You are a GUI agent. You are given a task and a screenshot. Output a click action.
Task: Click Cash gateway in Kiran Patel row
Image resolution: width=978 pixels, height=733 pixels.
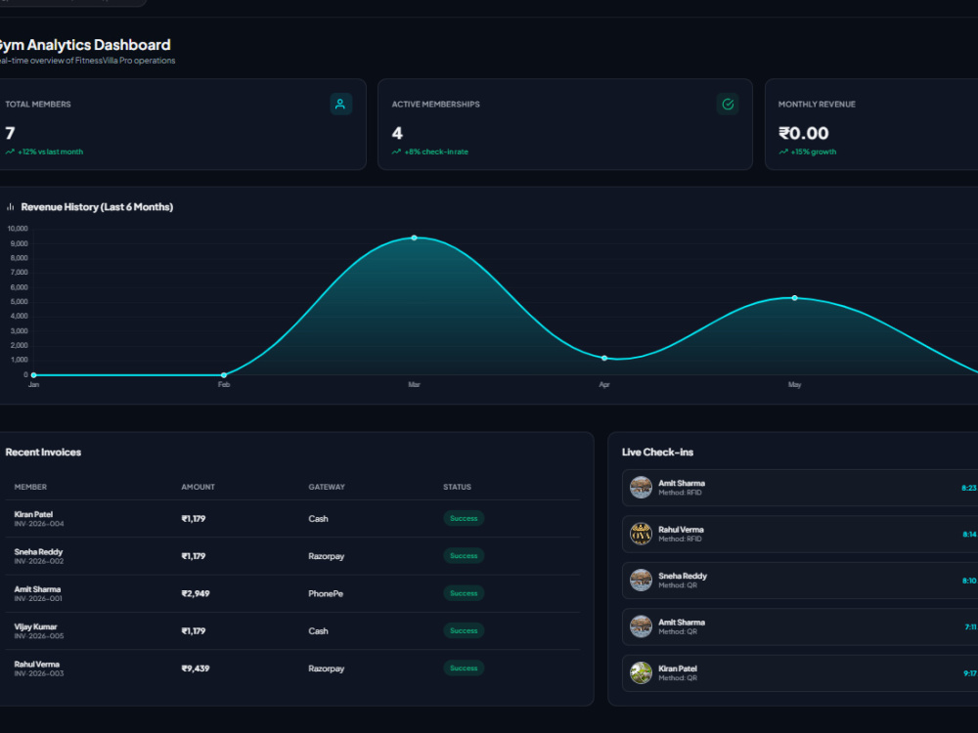click(x=318, y=519)
